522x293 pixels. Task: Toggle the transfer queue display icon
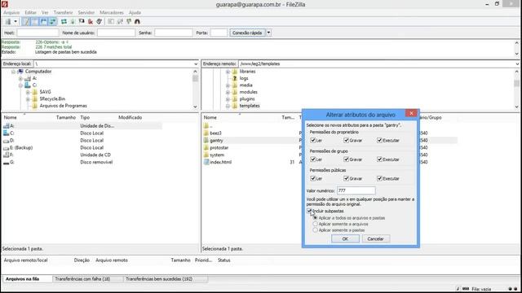(x=52, y=22)
